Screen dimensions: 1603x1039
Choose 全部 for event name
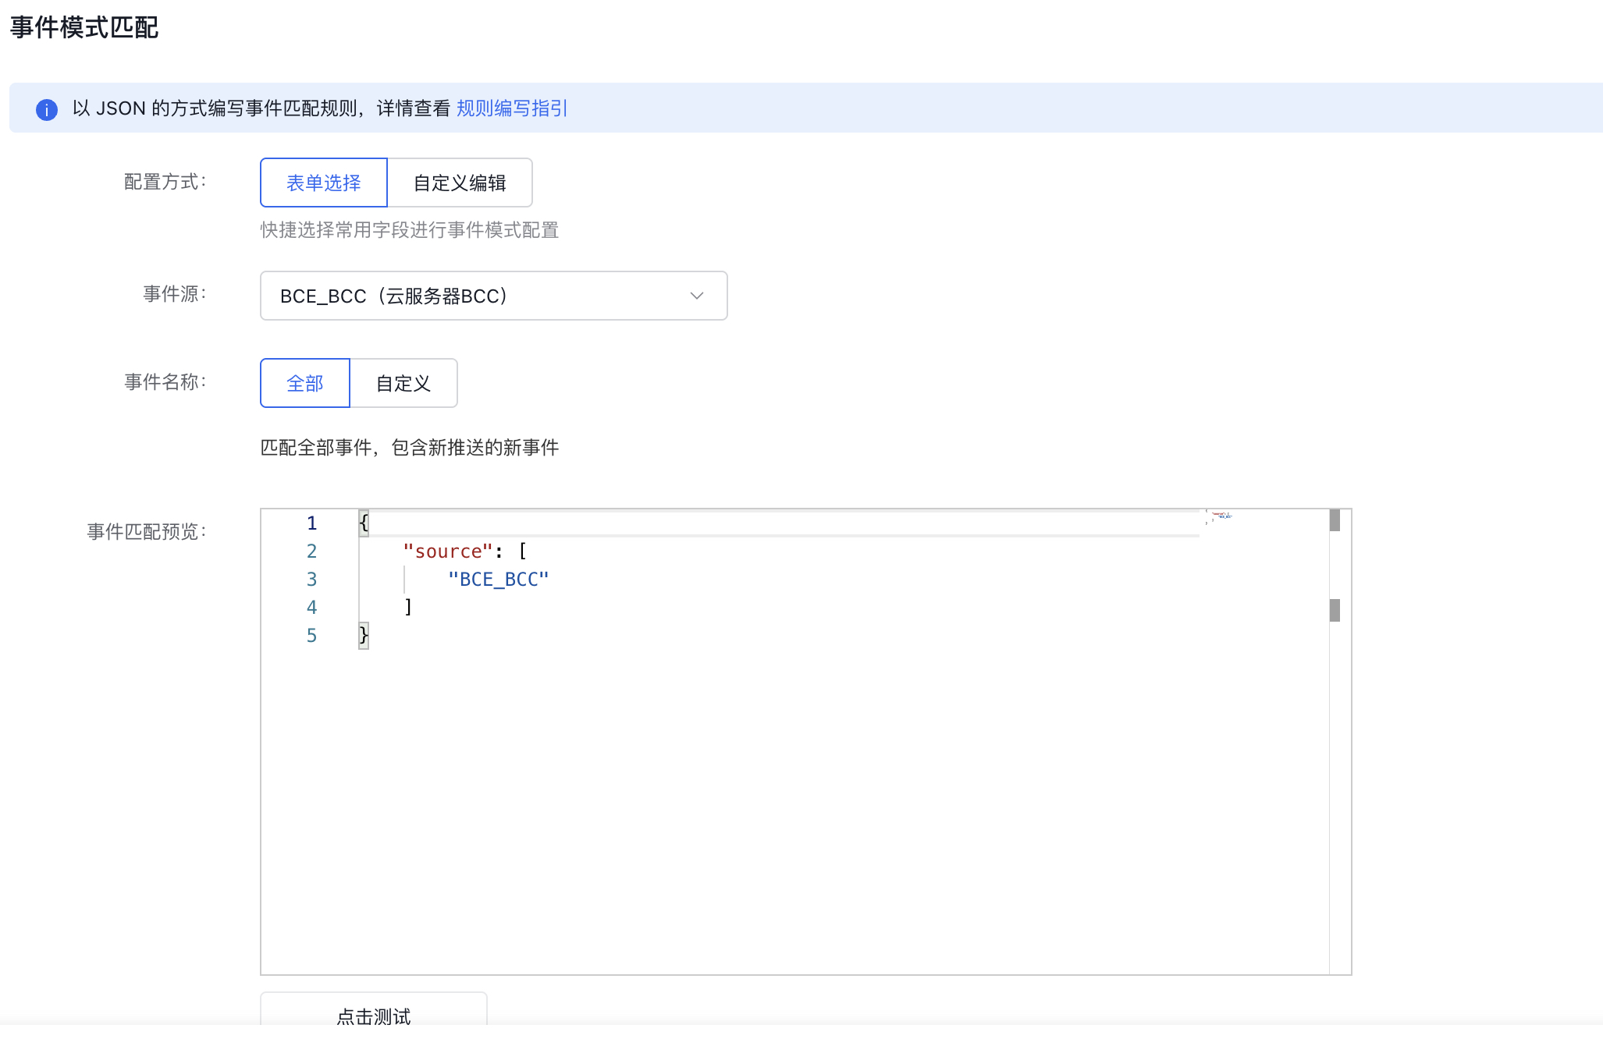point(304,383)
